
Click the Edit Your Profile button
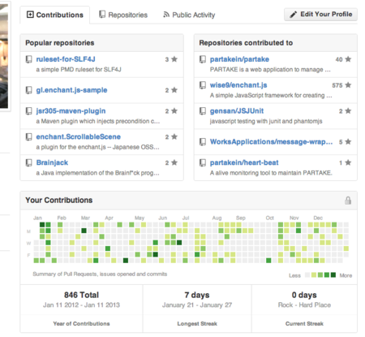click(x=320, y=15)
